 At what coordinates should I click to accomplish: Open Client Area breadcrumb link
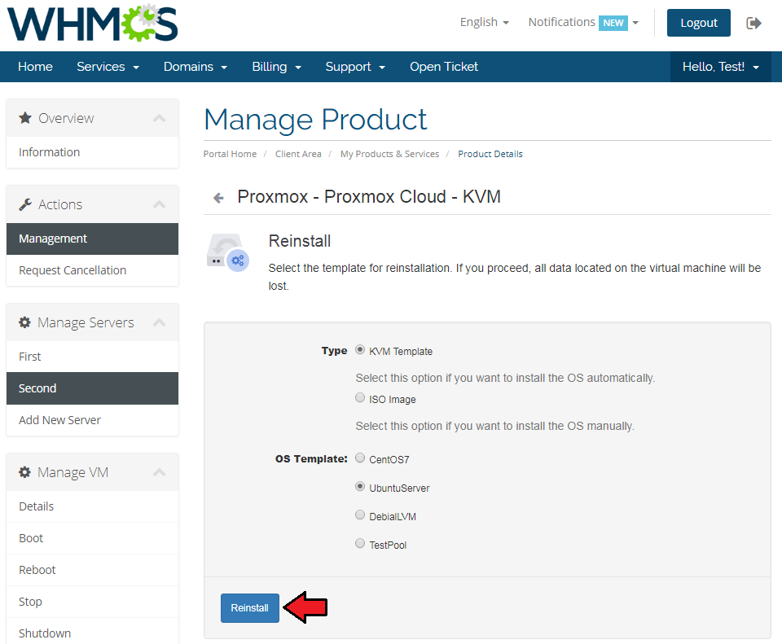(x=298, y=154)
